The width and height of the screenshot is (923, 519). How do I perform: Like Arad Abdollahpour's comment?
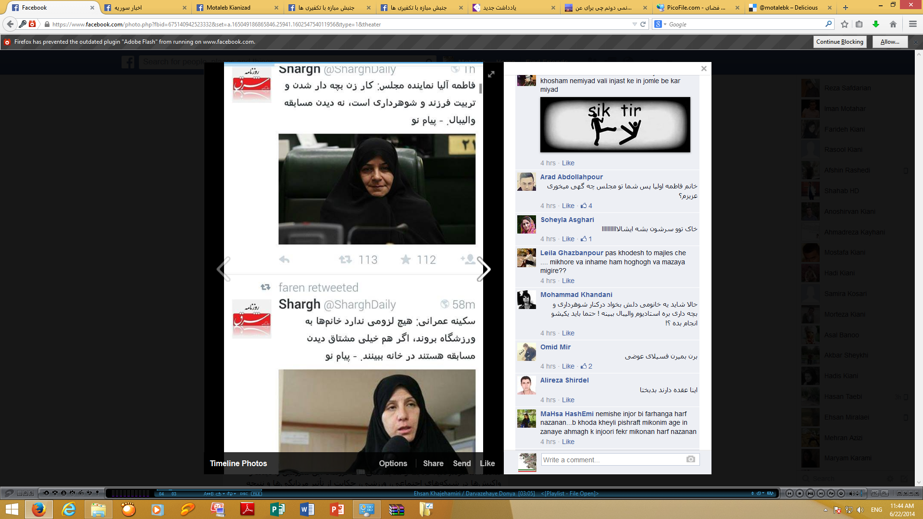[x=568, y=206]
